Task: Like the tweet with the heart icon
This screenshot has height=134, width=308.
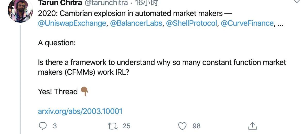Action: (182, 126)
